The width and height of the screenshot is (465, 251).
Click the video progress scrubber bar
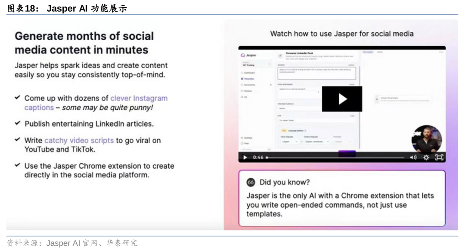pos(335,158)
